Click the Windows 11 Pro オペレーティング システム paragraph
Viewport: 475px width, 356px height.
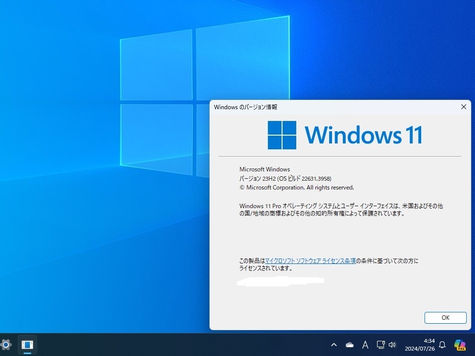pyautogui.click(x=341, y=210)
